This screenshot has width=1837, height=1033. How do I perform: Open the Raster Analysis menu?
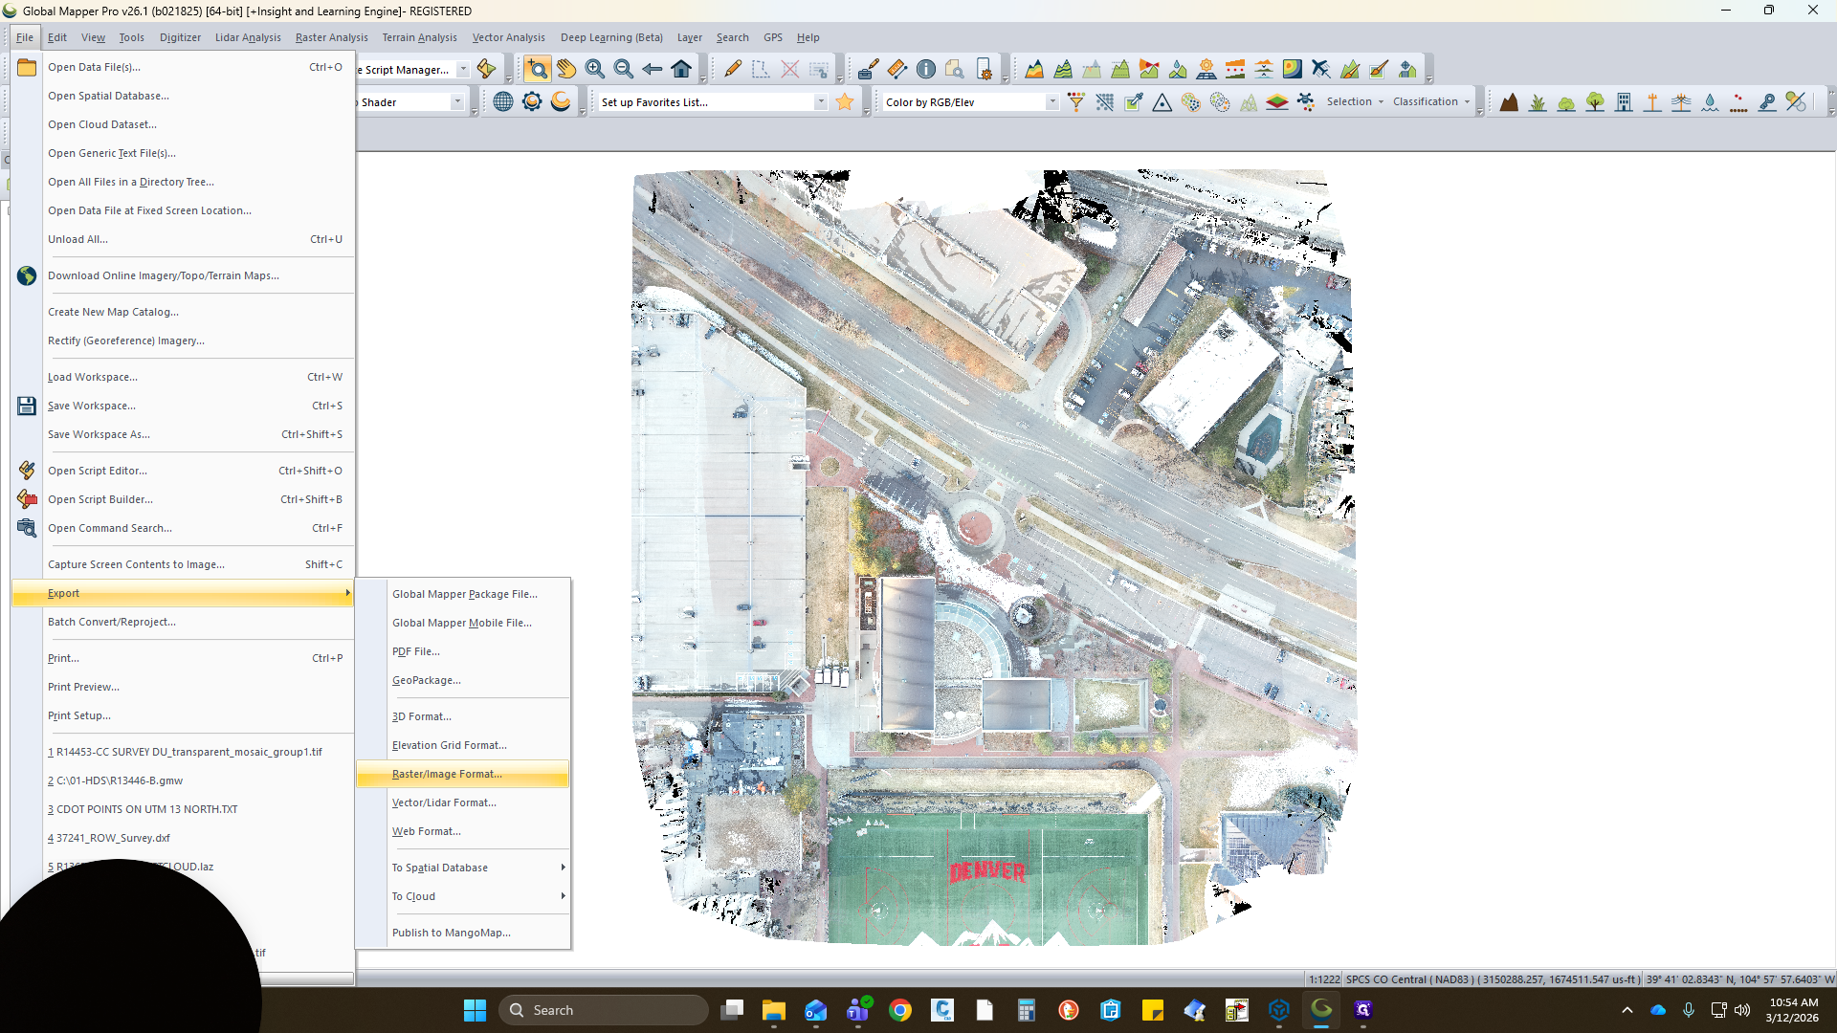(331, 37)
